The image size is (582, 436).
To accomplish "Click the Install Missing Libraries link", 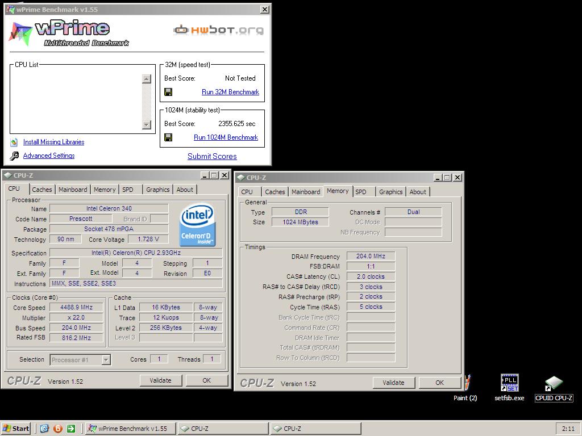I will point(53,142).
